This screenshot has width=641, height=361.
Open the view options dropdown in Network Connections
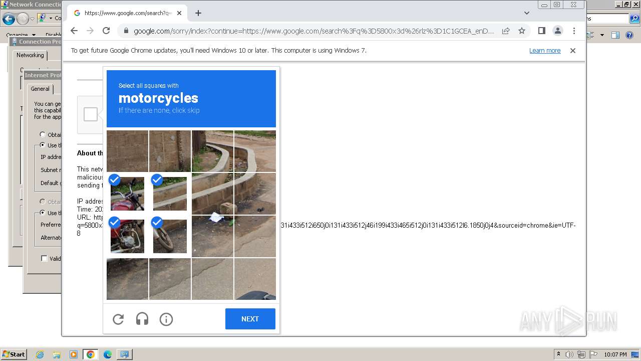point(602,35)
